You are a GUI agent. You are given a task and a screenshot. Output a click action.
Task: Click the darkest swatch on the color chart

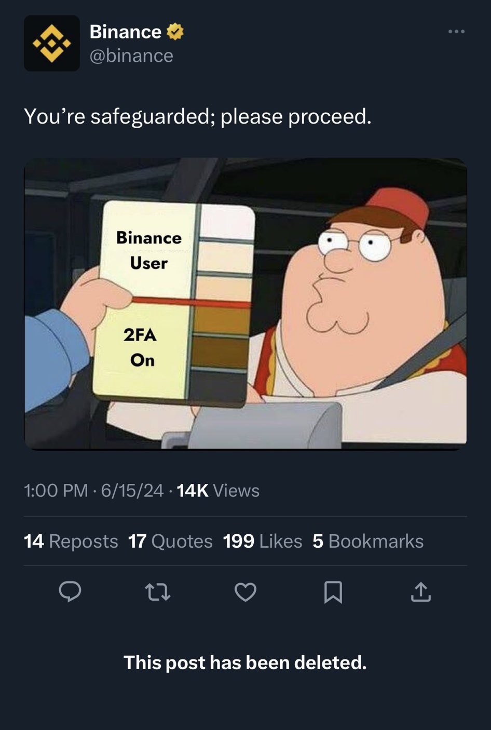coord(219,387)
